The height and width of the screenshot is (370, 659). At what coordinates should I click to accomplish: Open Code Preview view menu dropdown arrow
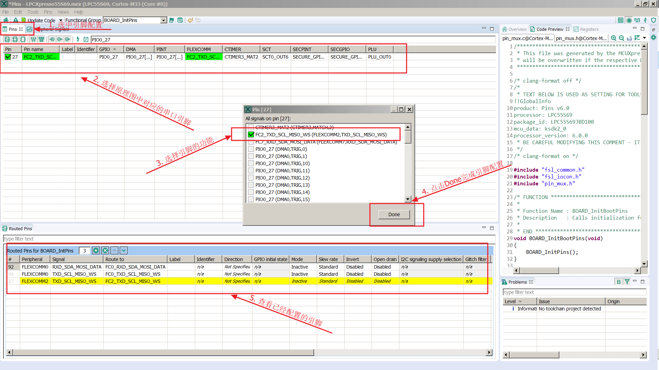pos(644,38)
